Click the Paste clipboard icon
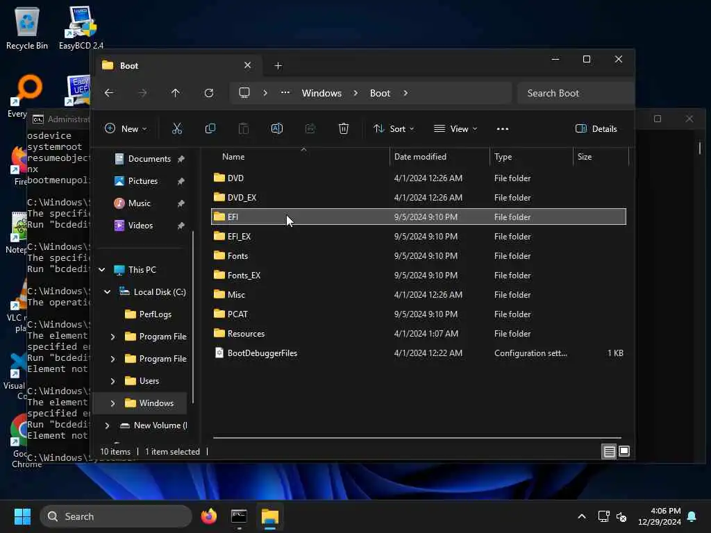 point(244,128)
